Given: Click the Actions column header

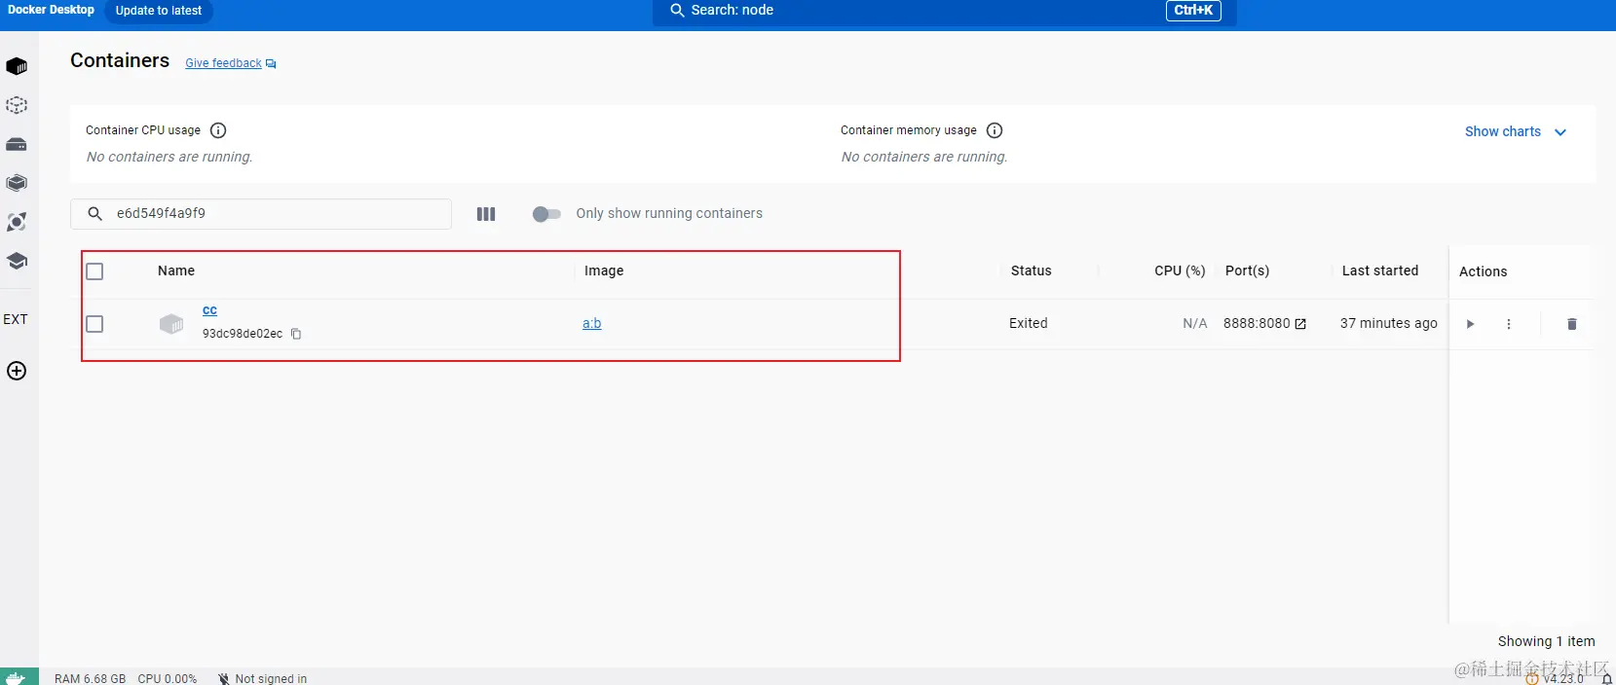Looking at the screenshot, I should pyautogui.click(x=1484, y=271).
